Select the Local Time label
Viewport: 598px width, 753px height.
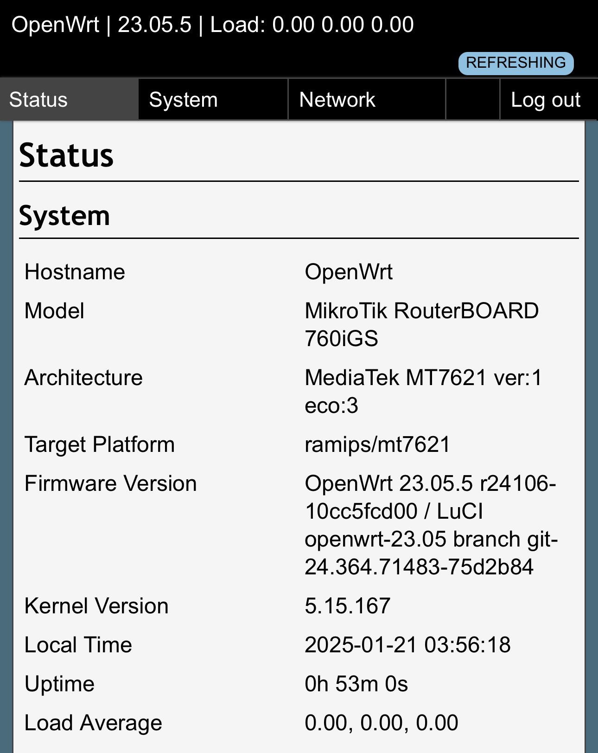point(78,645)
